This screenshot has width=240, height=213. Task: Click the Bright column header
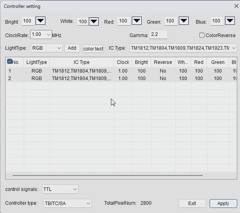click(141, 62)
